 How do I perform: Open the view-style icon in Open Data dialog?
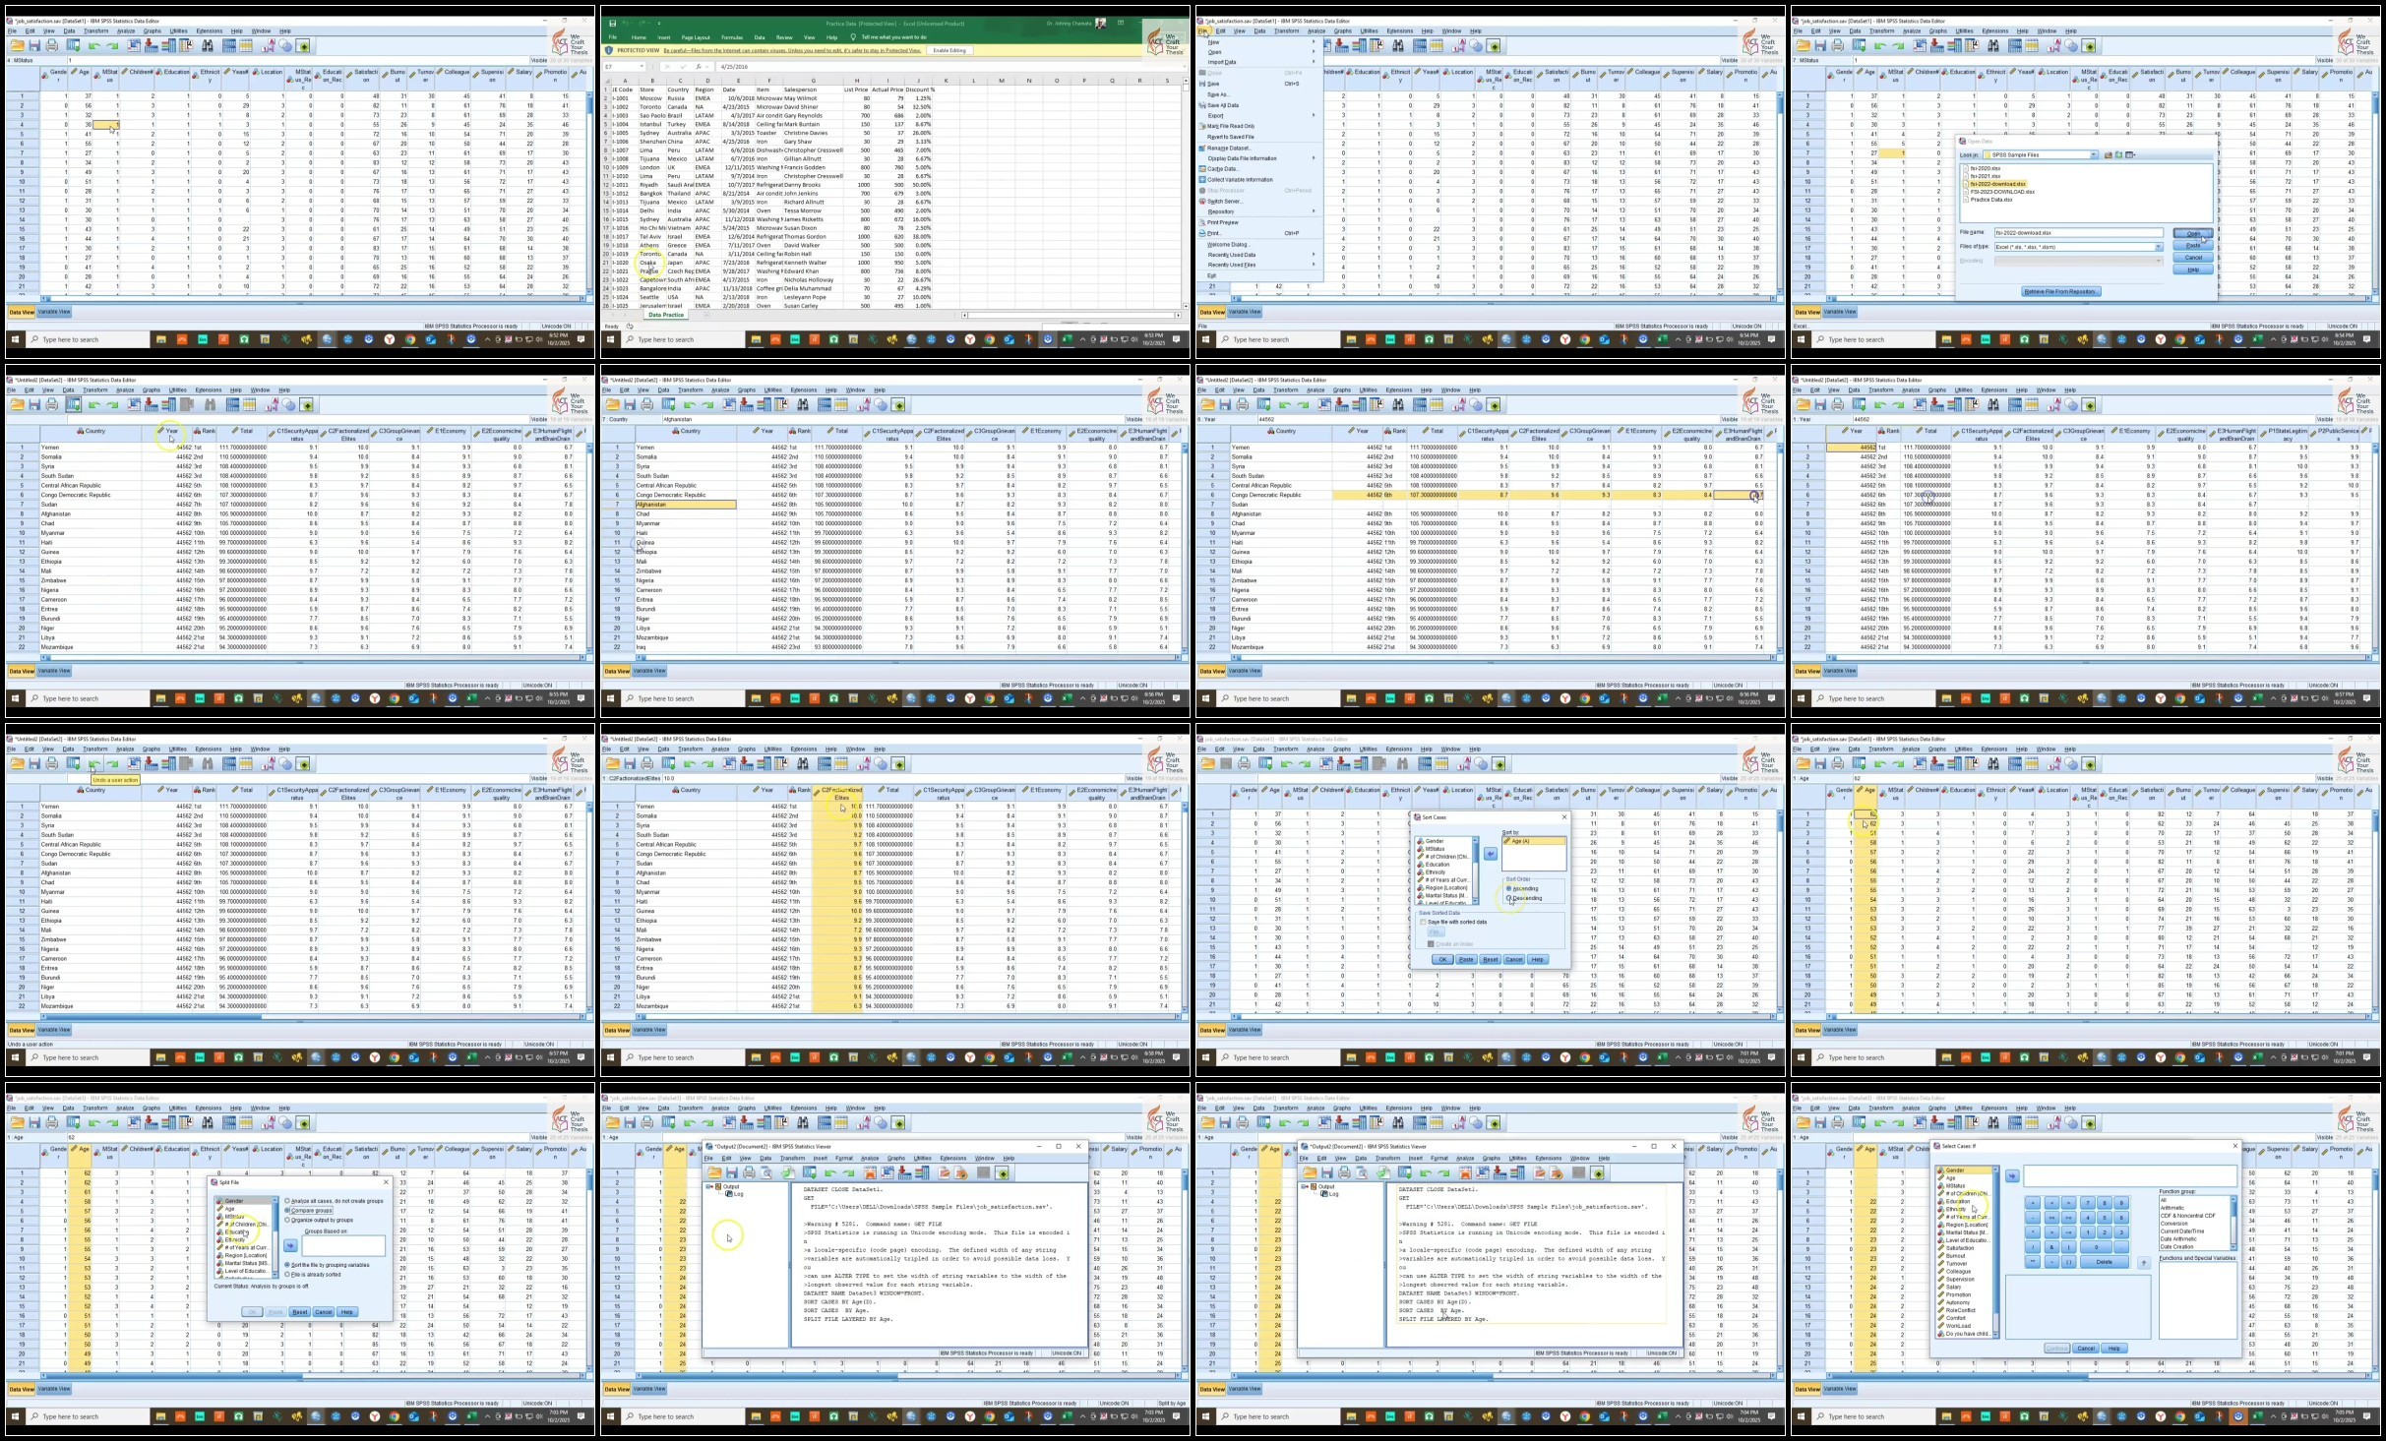point(2130,154)
